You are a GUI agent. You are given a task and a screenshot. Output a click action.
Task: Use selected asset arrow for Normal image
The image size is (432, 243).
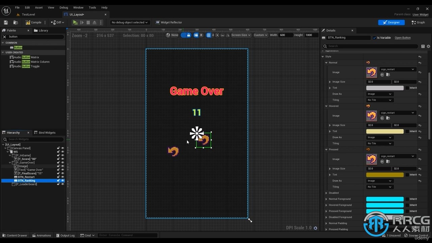tap(382, 75)
